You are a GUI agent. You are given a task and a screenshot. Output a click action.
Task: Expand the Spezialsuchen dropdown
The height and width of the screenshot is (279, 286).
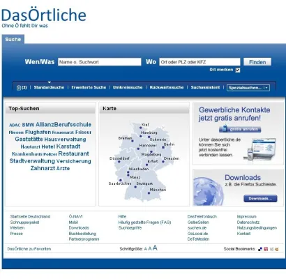248,88
